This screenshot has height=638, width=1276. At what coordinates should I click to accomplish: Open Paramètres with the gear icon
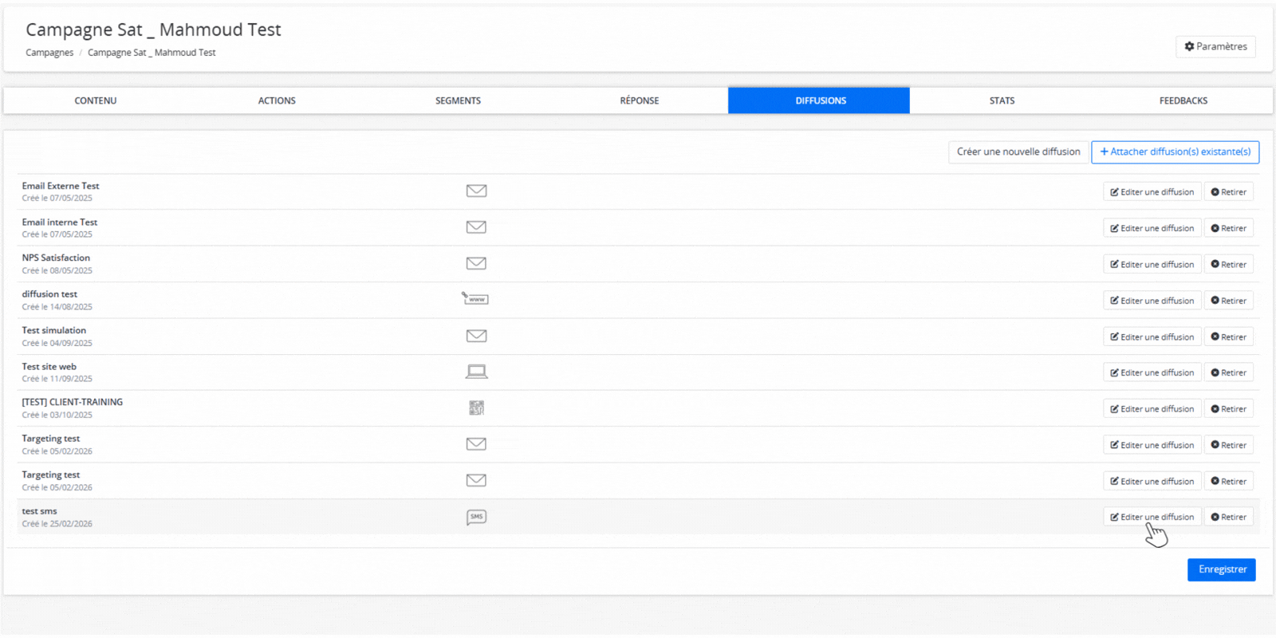coord(1215,47)
